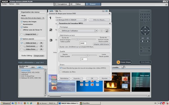Open Internet Explorer from quick launch
The width and height of the screenshot is (169, 105).
31,103
